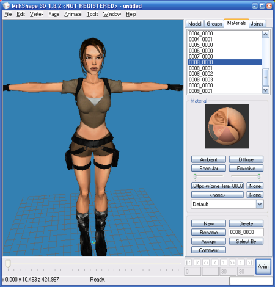The image size is (275, 287).
Task: Toggle the Anim mode button
Action: [263, 267]
